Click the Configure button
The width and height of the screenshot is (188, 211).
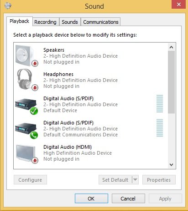30,180
